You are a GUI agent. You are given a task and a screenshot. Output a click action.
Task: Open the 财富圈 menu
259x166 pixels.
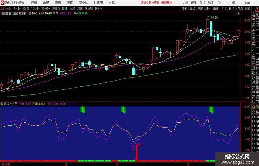(x=98, y=3)
